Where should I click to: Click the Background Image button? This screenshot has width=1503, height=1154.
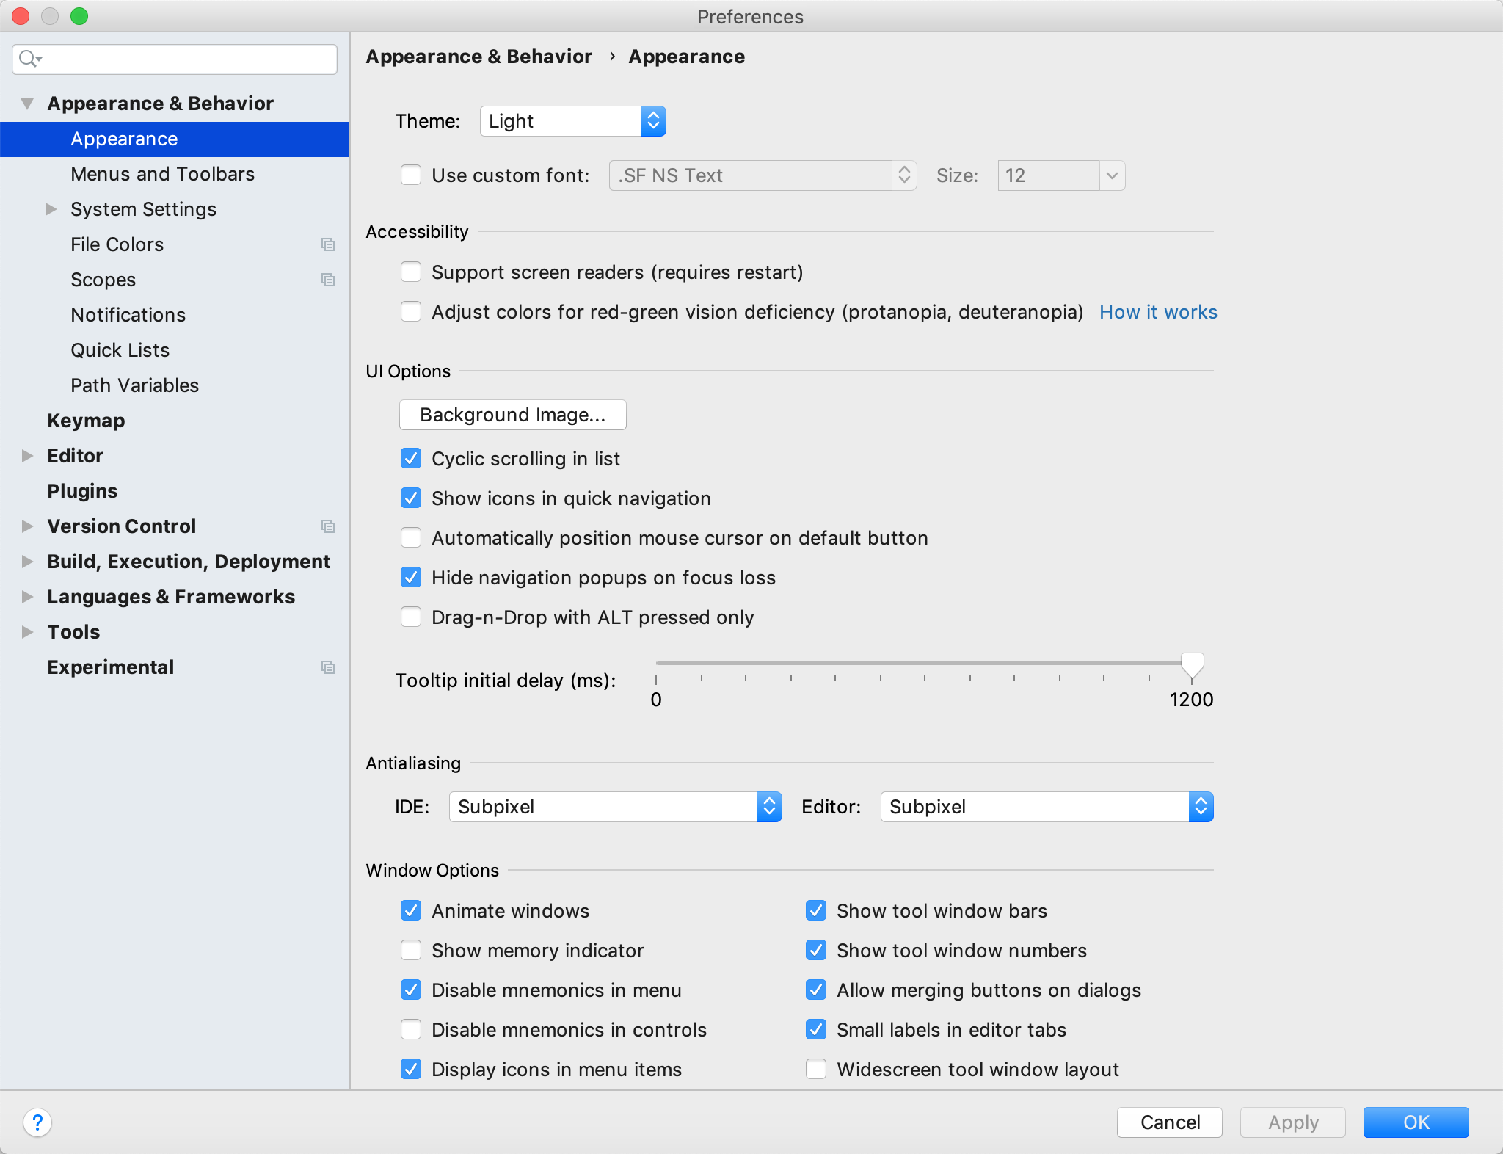[512, 415]
